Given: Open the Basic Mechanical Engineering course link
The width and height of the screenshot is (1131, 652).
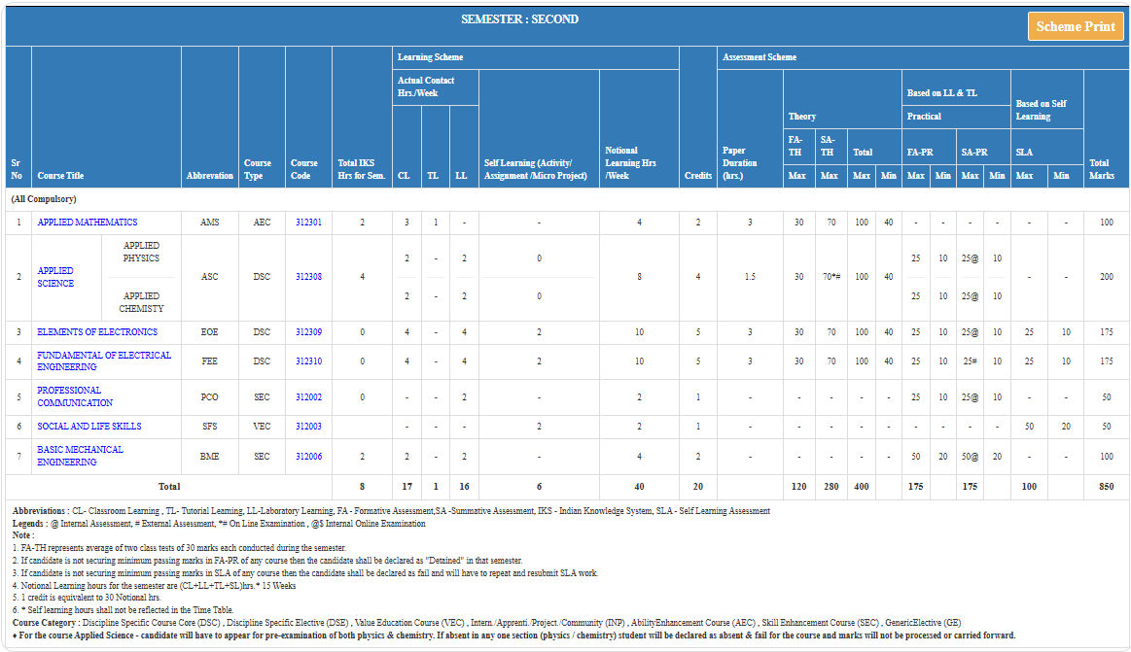Looking at the screenshot, I should click(x=80, y=456).
